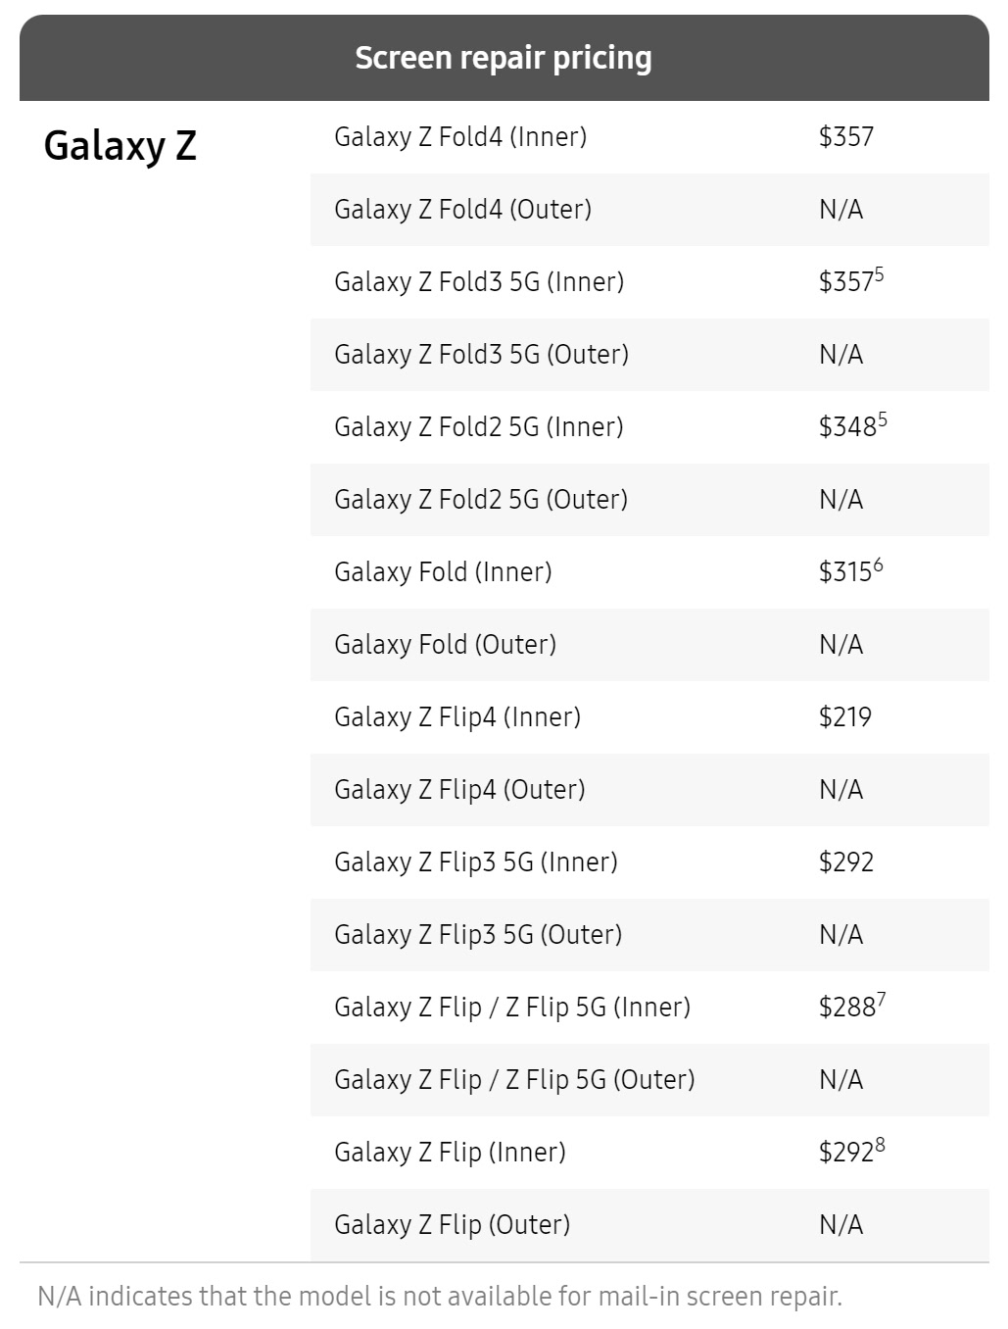This screenshot has height=1329, width=1008.
Task: Click the Galaxy Z Fold4 (Inner) row
Action: 460,137
